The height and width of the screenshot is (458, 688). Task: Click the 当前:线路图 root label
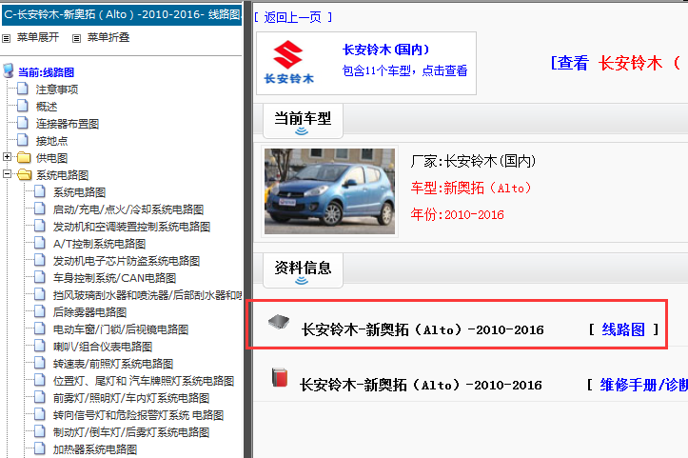46,72
